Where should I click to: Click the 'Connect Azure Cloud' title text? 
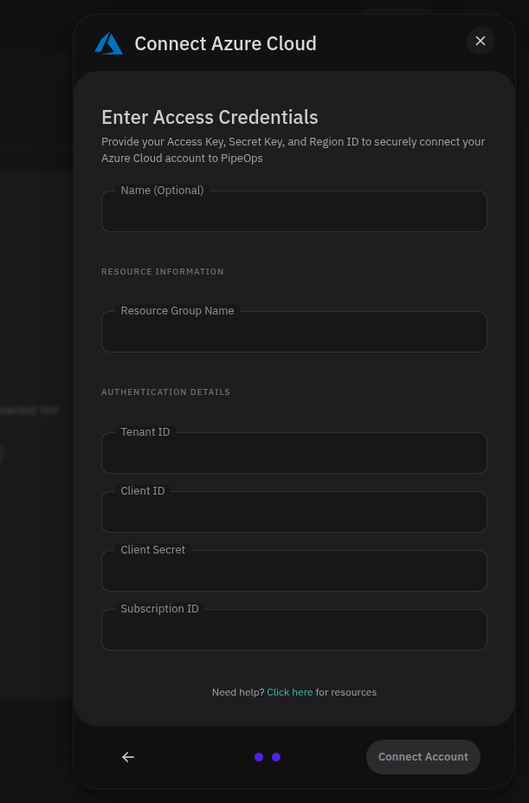click(x=225, y=43)
